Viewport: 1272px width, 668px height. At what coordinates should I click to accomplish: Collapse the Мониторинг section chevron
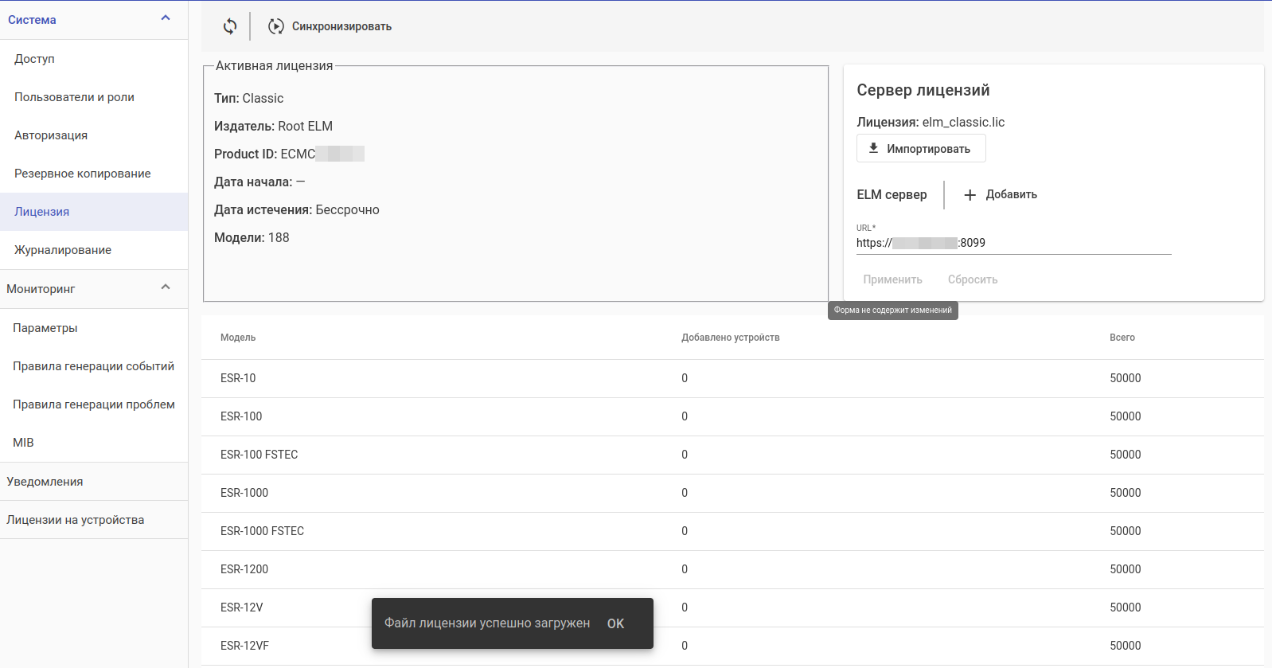[166, 287]
